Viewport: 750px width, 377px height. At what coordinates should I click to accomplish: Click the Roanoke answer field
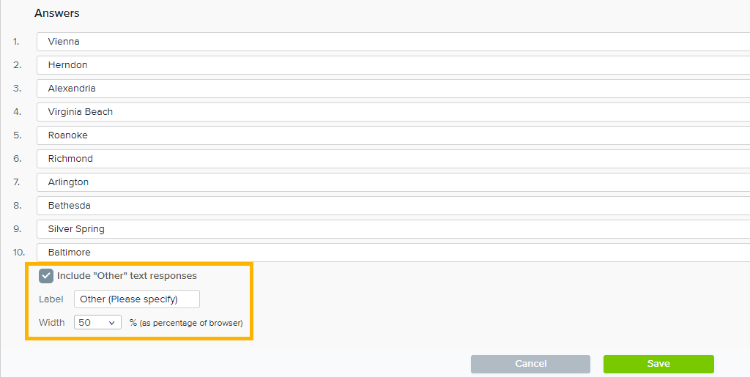pos(393,135)
